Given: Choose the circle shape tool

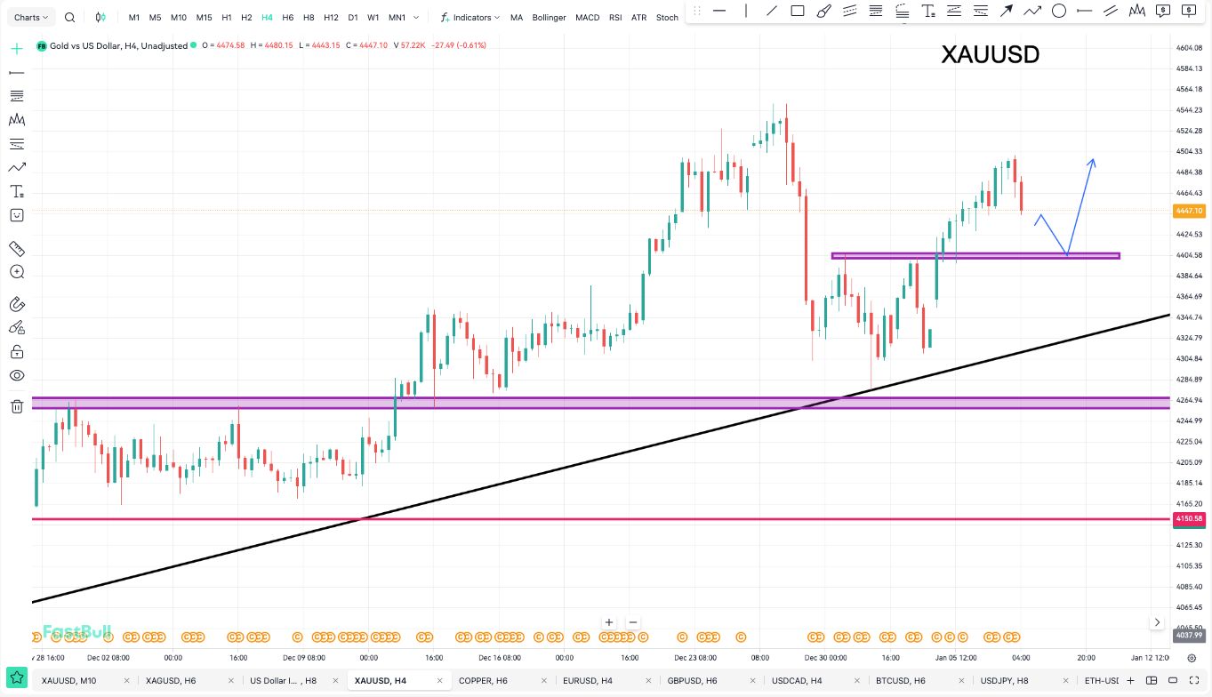Looking at the screenshot, I should click(1059, 11).
